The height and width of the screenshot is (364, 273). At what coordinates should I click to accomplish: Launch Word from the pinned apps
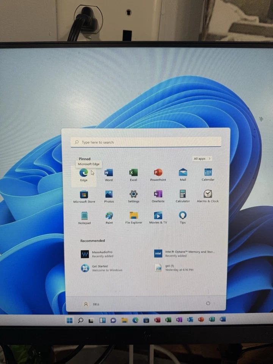coord(109,175)
